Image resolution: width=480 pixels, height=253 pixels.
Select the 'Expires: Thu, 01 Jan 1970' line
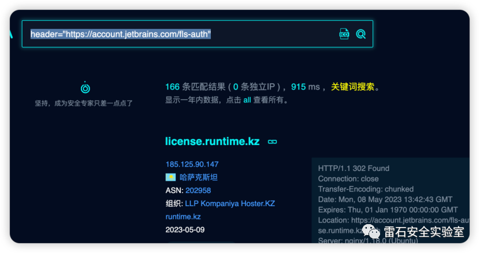[388, 210]
